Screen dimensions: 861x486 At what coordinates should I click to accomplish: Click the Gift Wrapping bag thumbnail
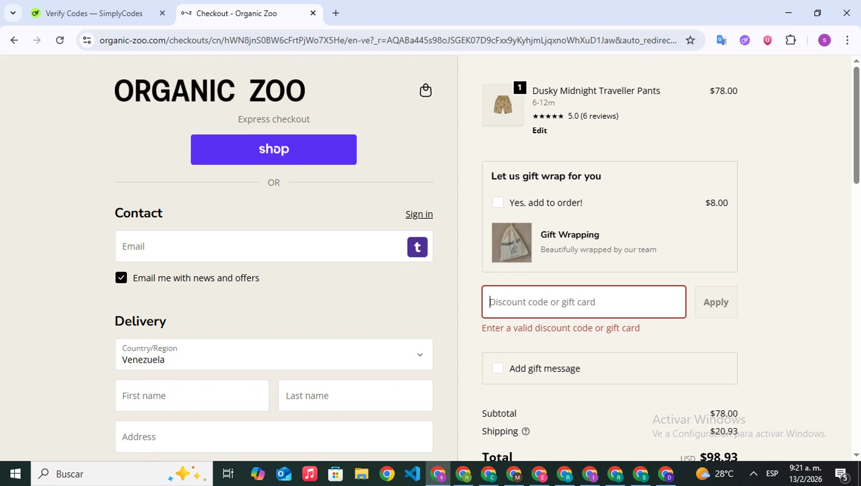tap(511, 243)
